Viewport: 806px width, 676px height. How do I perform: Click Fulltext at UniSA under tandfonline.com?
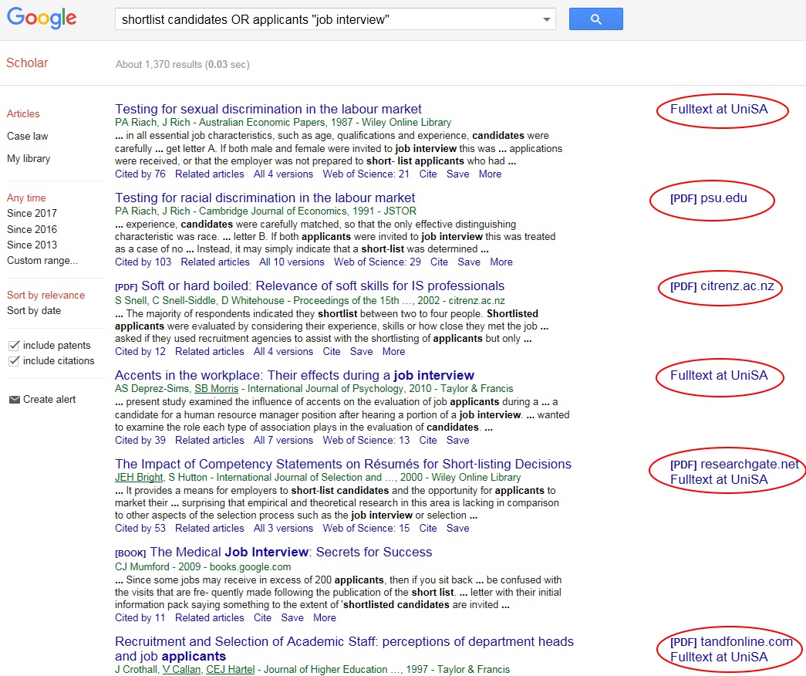point(719,657)
